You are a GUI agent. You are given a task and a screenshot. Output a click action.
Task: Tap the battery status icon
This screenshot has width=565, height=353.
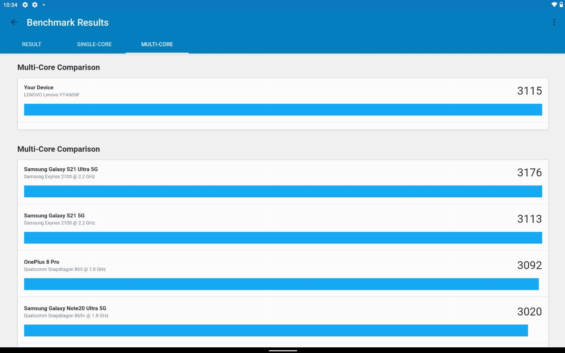click(561, 5)
